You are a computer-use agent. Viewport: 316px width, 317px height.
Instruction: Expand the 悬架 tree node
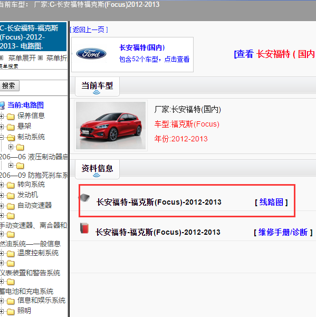(x=2, y=127)
